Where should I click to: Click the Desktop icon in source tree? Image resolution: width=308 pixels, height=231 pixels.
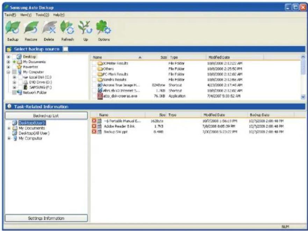[19, 57]
